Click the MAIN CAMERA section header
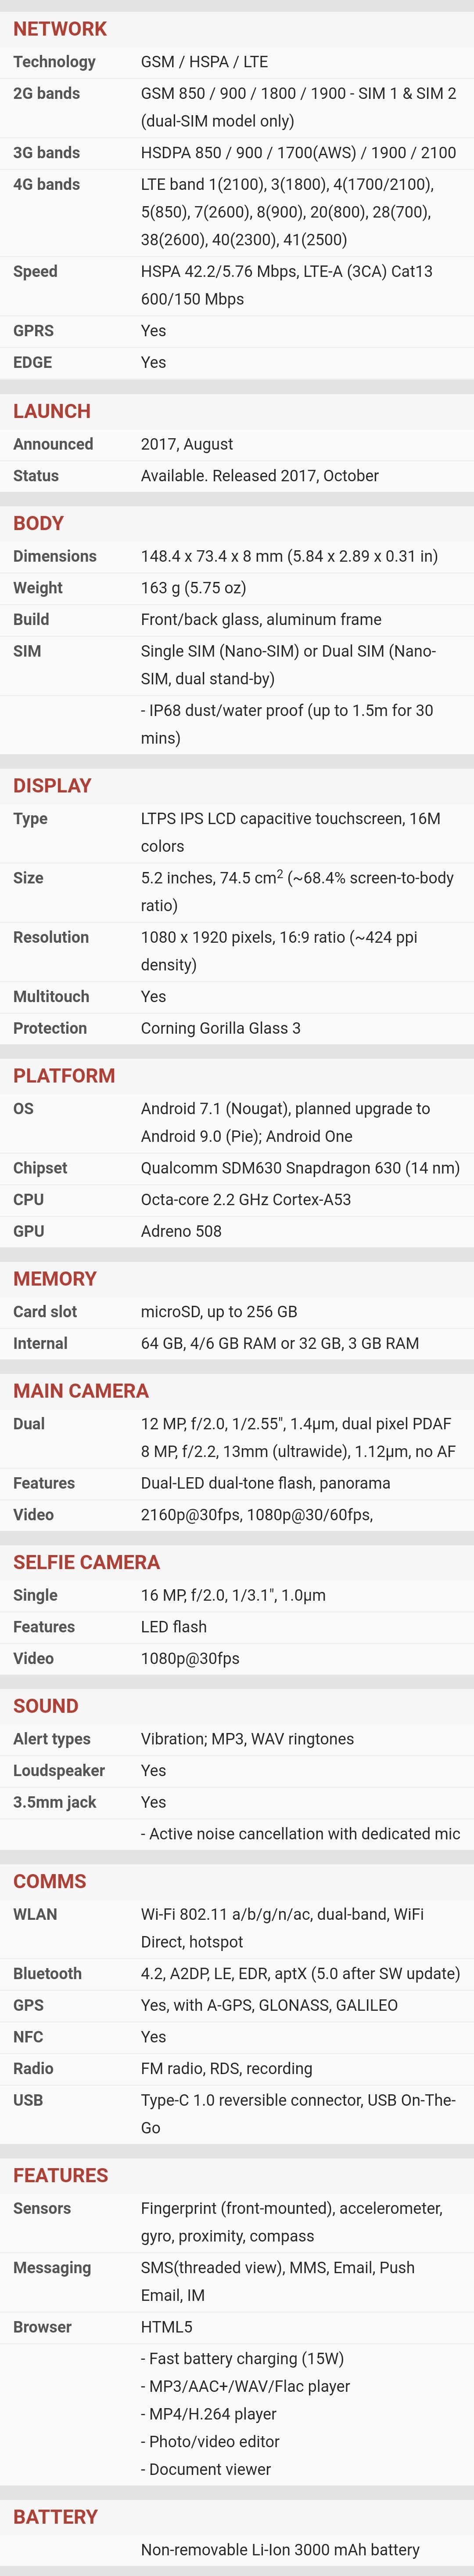 click(x=81, y=1391)
